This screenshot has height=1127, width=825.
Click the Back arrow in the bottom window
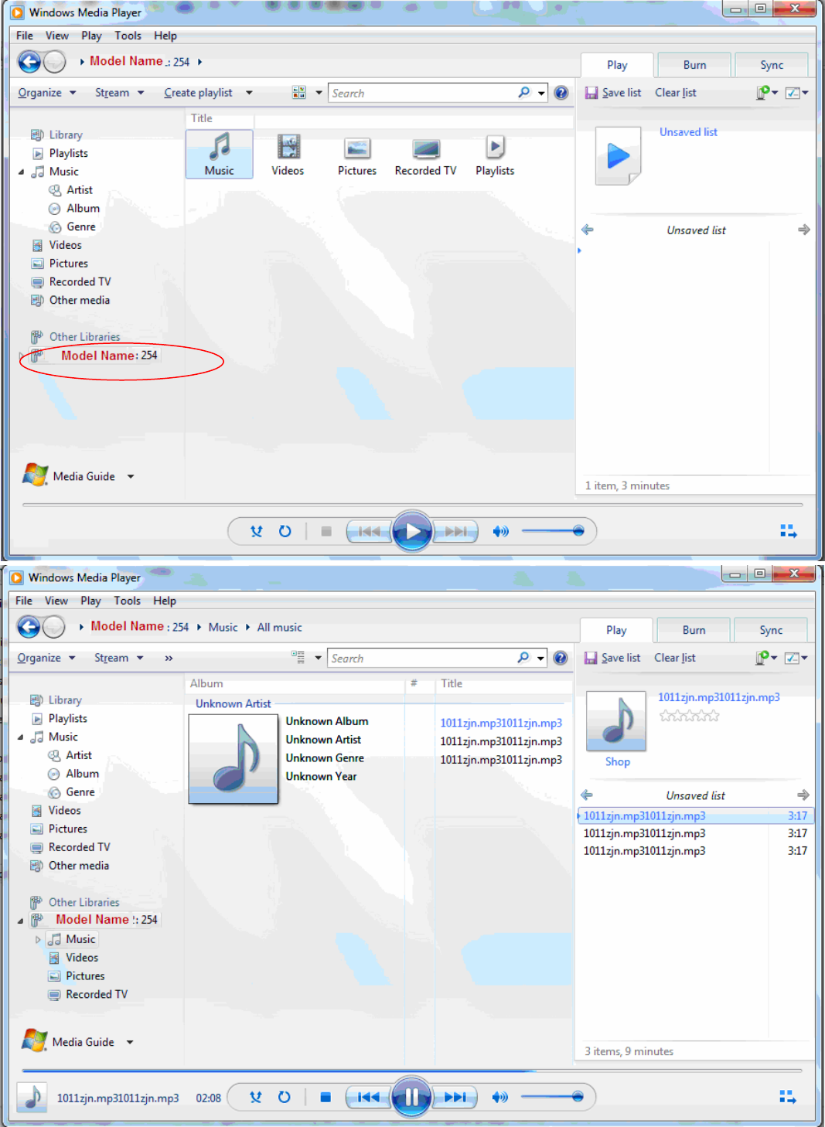29,627
